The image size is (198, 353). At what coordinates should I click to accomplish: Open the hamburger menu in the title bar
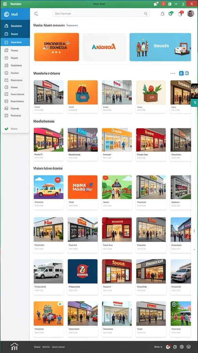click(5, 4)
